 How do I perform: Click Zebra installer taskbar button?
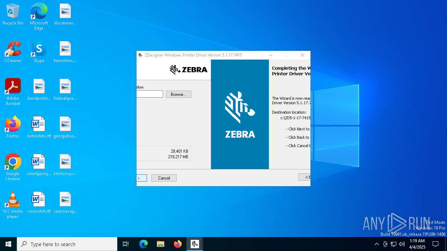click(x=195, y=244)
